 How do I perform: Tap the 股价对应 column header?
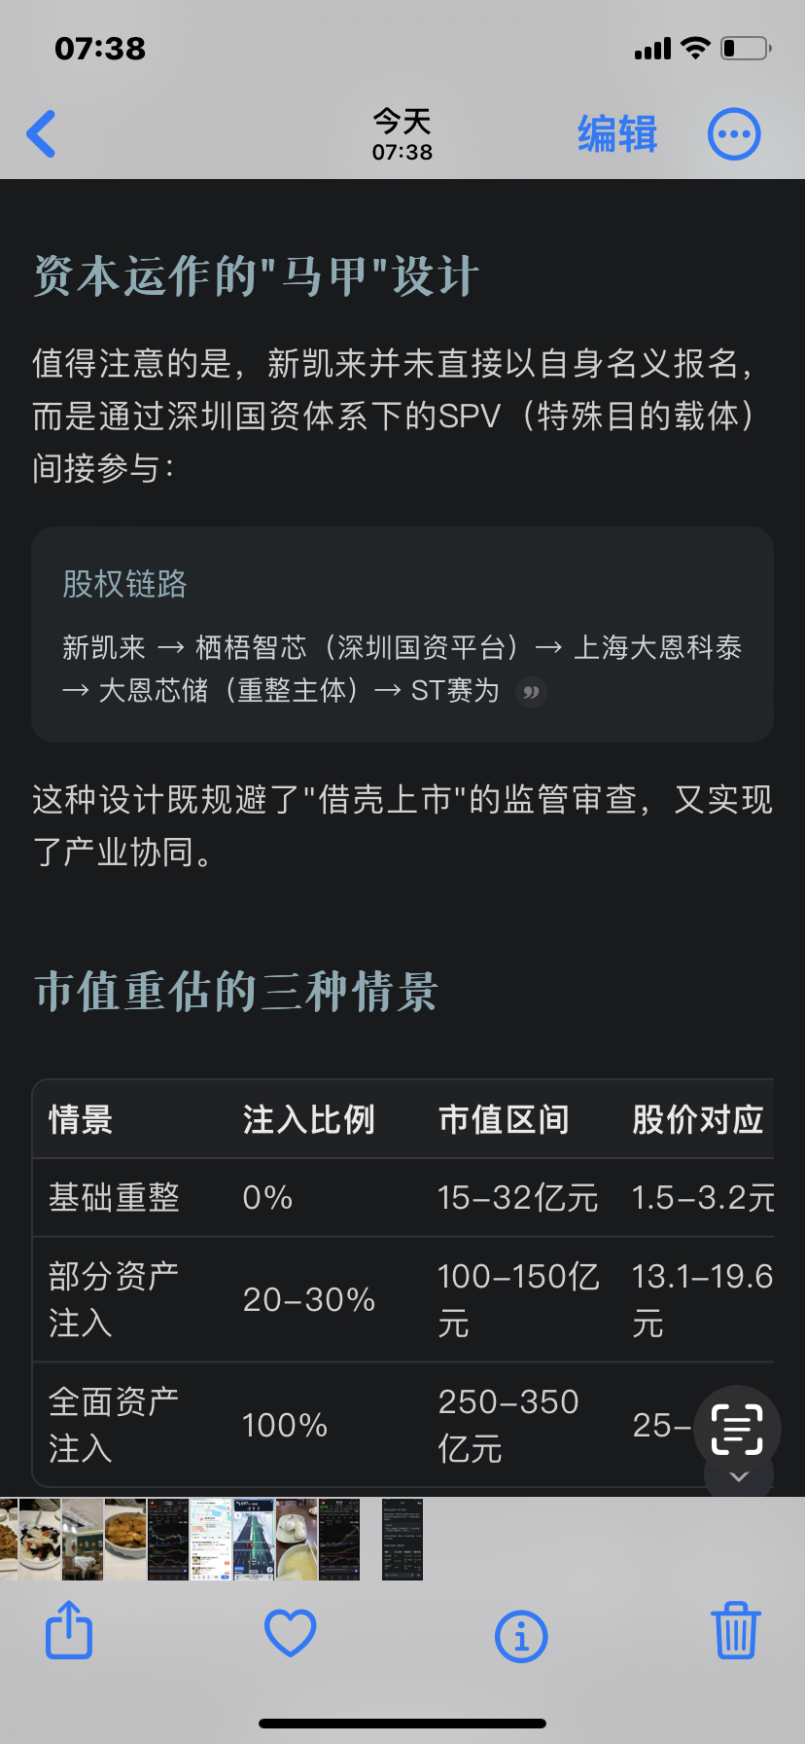click(x=698, y=1119)
